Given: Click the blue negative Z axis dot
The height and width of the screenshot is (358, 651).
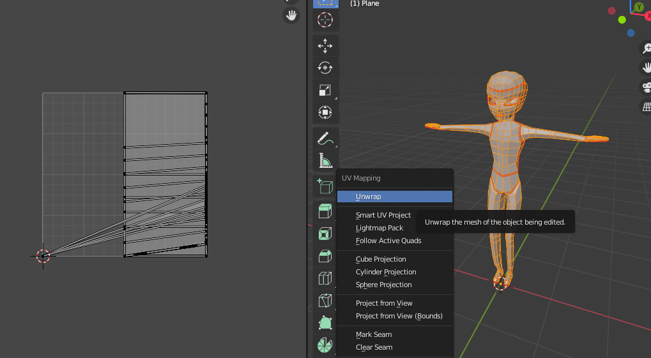Looking at the screenshot, I should 631,33.
